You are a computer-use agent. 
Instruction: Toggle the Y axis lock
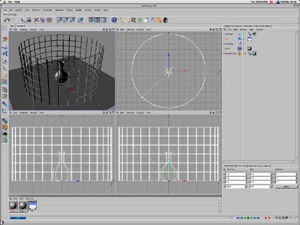coord(66,20)
